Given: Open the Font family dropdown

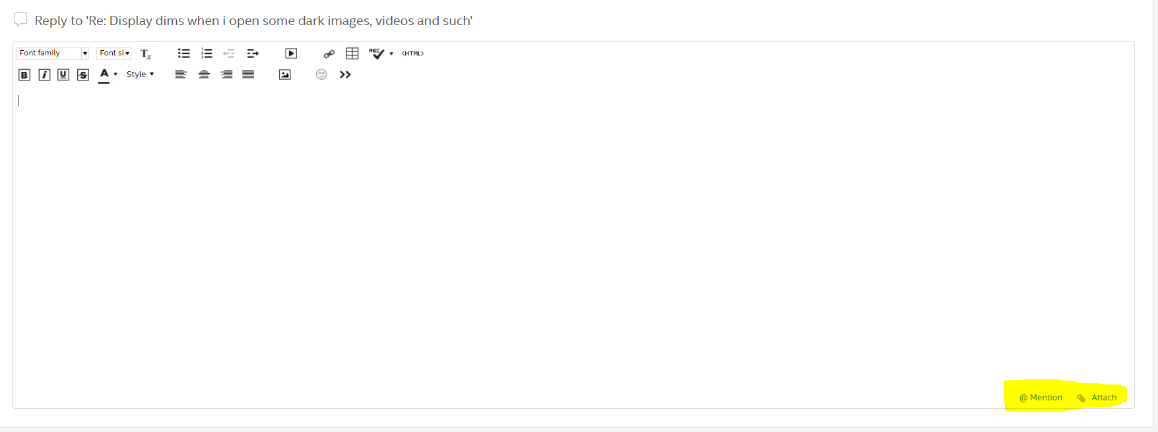Looking at the screenshot, I should (52, 53).
